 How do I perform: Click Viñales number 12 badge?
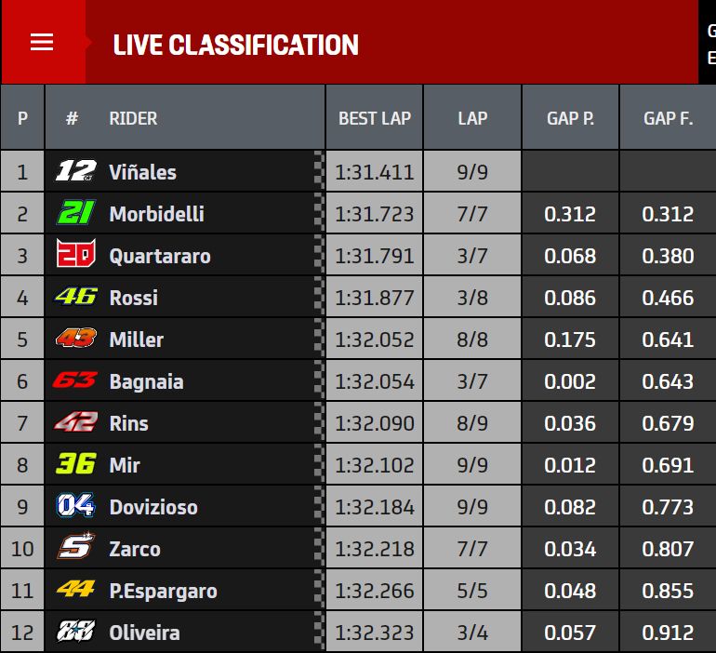76,171
